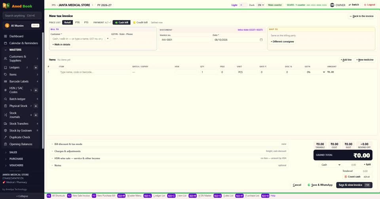Screen dimensions: 380x199
Task: Click the OWNER avatar icon
Action: point(332,5)
